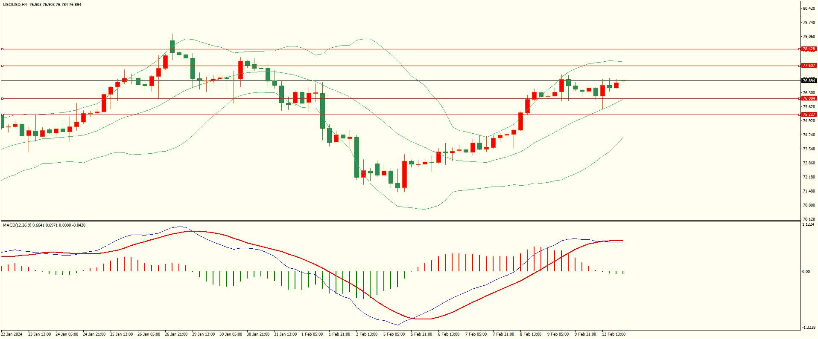Click the -1.3228 MACD scale value
Viewport: 818px width, 339px height.
click(809, 328)
